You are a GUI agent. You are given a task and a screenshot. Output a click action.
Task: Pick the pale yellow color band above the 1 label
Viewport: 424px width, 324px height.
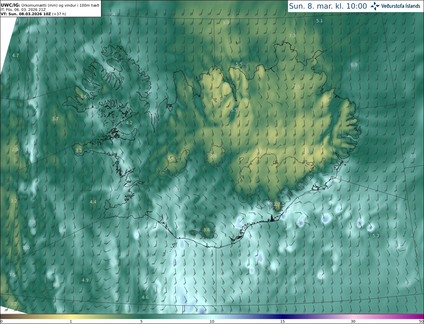point(71,316)
